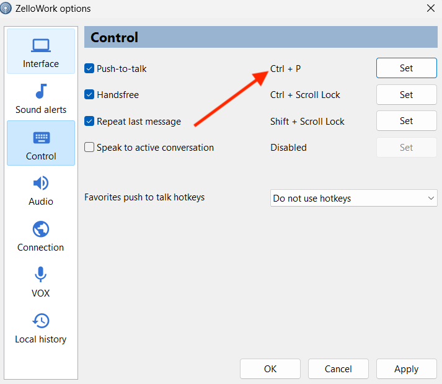Image resolution: width=442 pixels, height=384 pixels.
Task: Close the ZelloWork options window
Action: pyautogui.click(x=431, y=8)
